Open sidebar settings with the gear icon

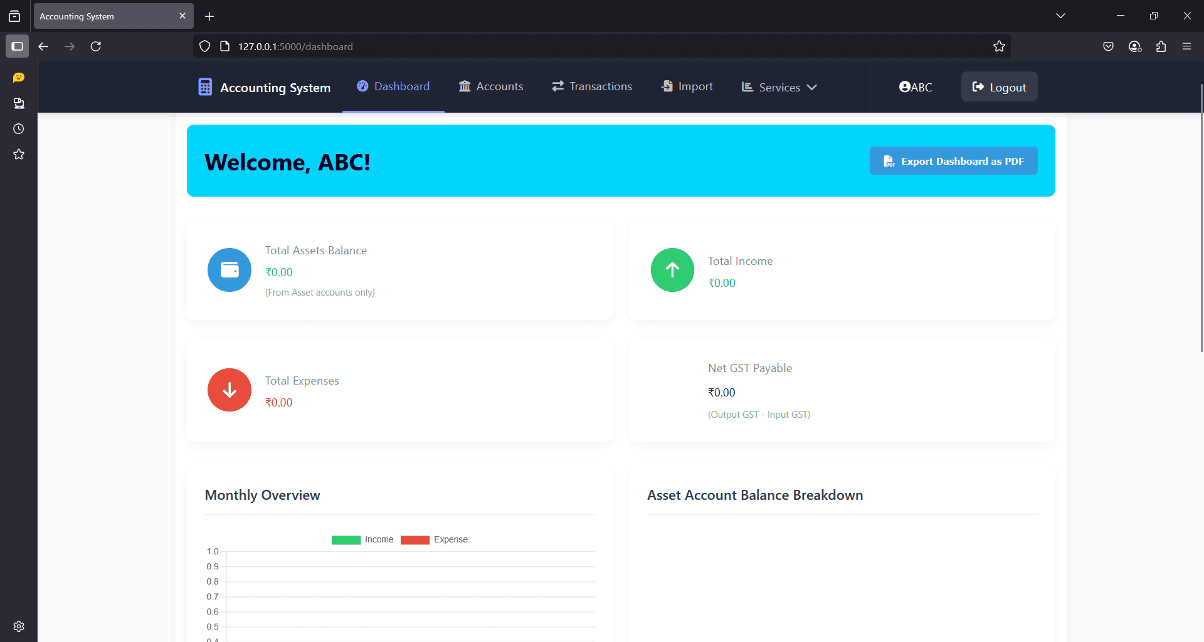click(x=18, y=626)
